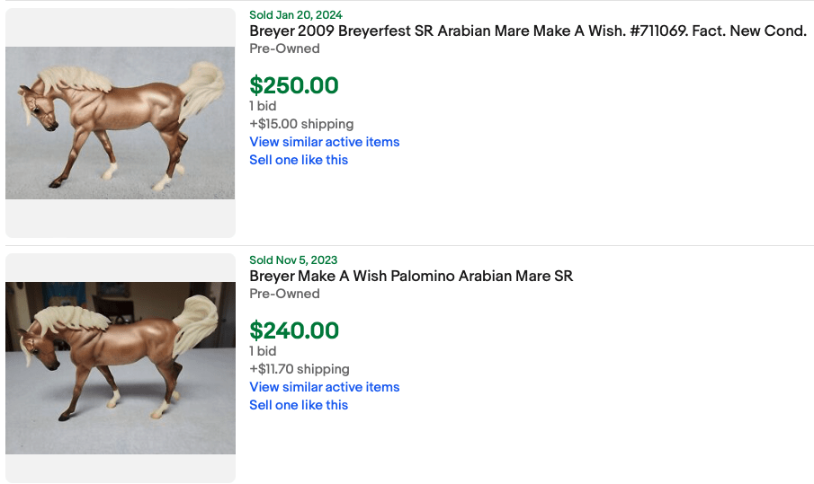The height and width of the screenshot is (484, 814).
Task: Click the 1 bid text under $240.00
Action: pyautogui.click(x=263, y=351)
